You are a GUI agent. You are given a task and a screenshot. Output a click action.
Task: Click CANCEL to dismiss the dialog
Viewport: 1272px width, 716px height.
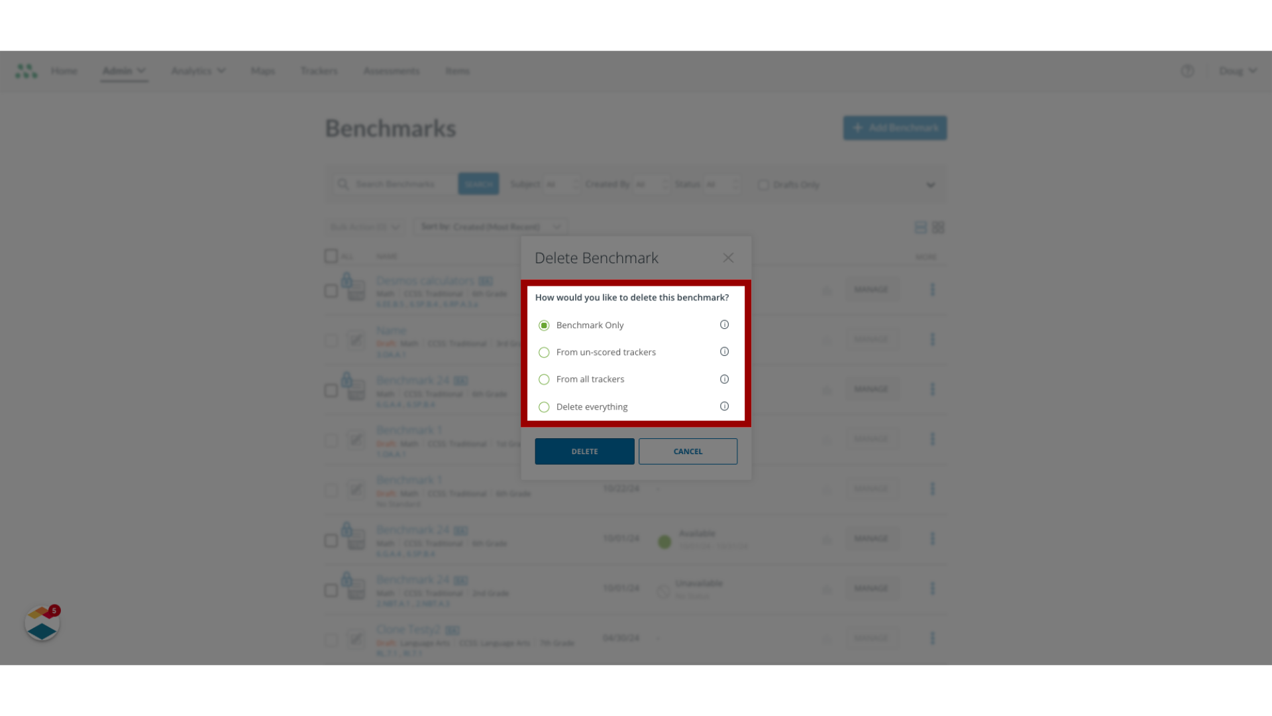tap(688, 451)
